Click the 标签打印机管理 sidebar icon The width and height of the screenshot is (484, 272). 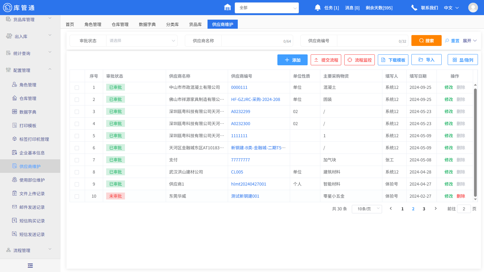tap(15, 139)
